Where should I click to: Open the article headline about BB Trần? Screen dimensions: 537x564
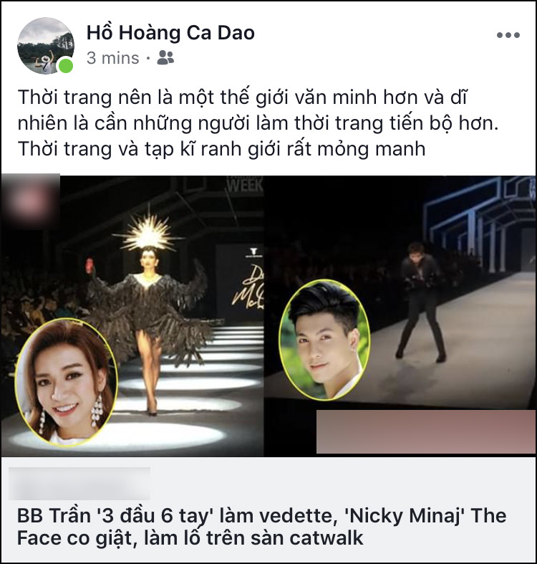click(x=261, y=527)
